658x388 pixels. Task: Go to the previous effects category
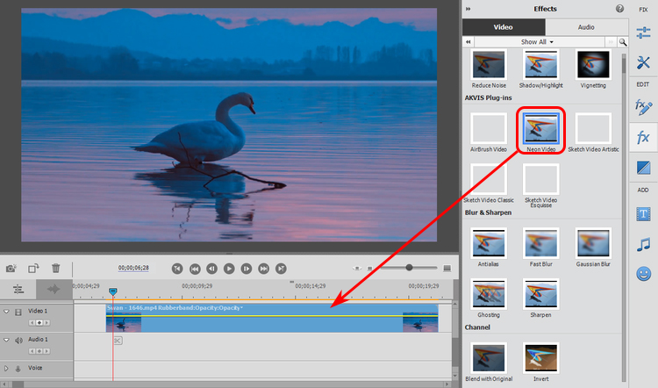click(x=468, y=42)
